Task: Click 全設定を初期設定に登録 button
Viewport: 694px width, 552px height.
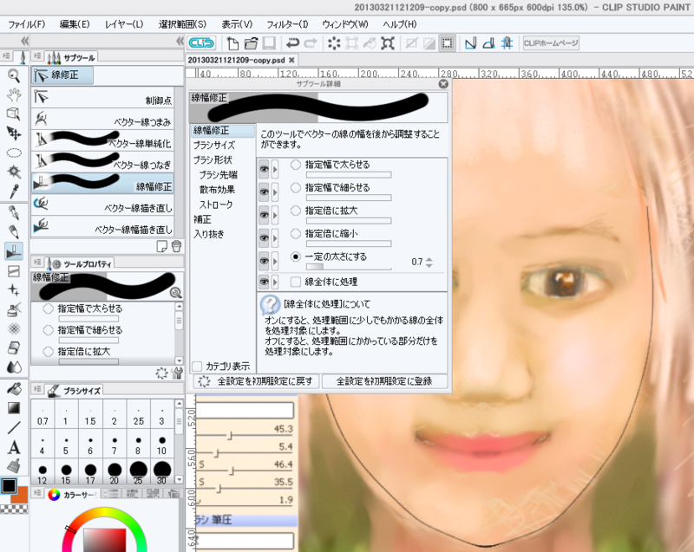Action: (384, 381)
